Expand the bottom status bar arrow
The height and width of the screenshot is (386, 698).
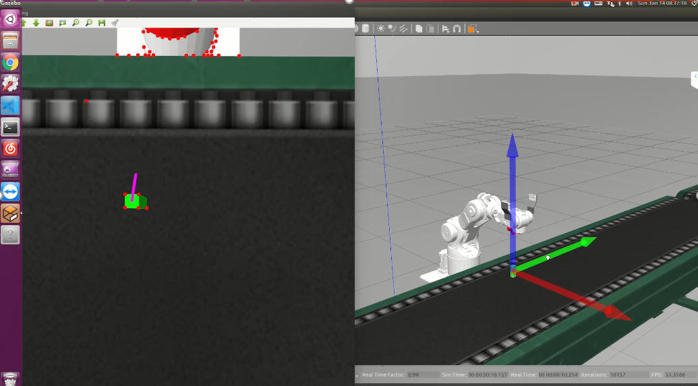[x=357, y=376]
